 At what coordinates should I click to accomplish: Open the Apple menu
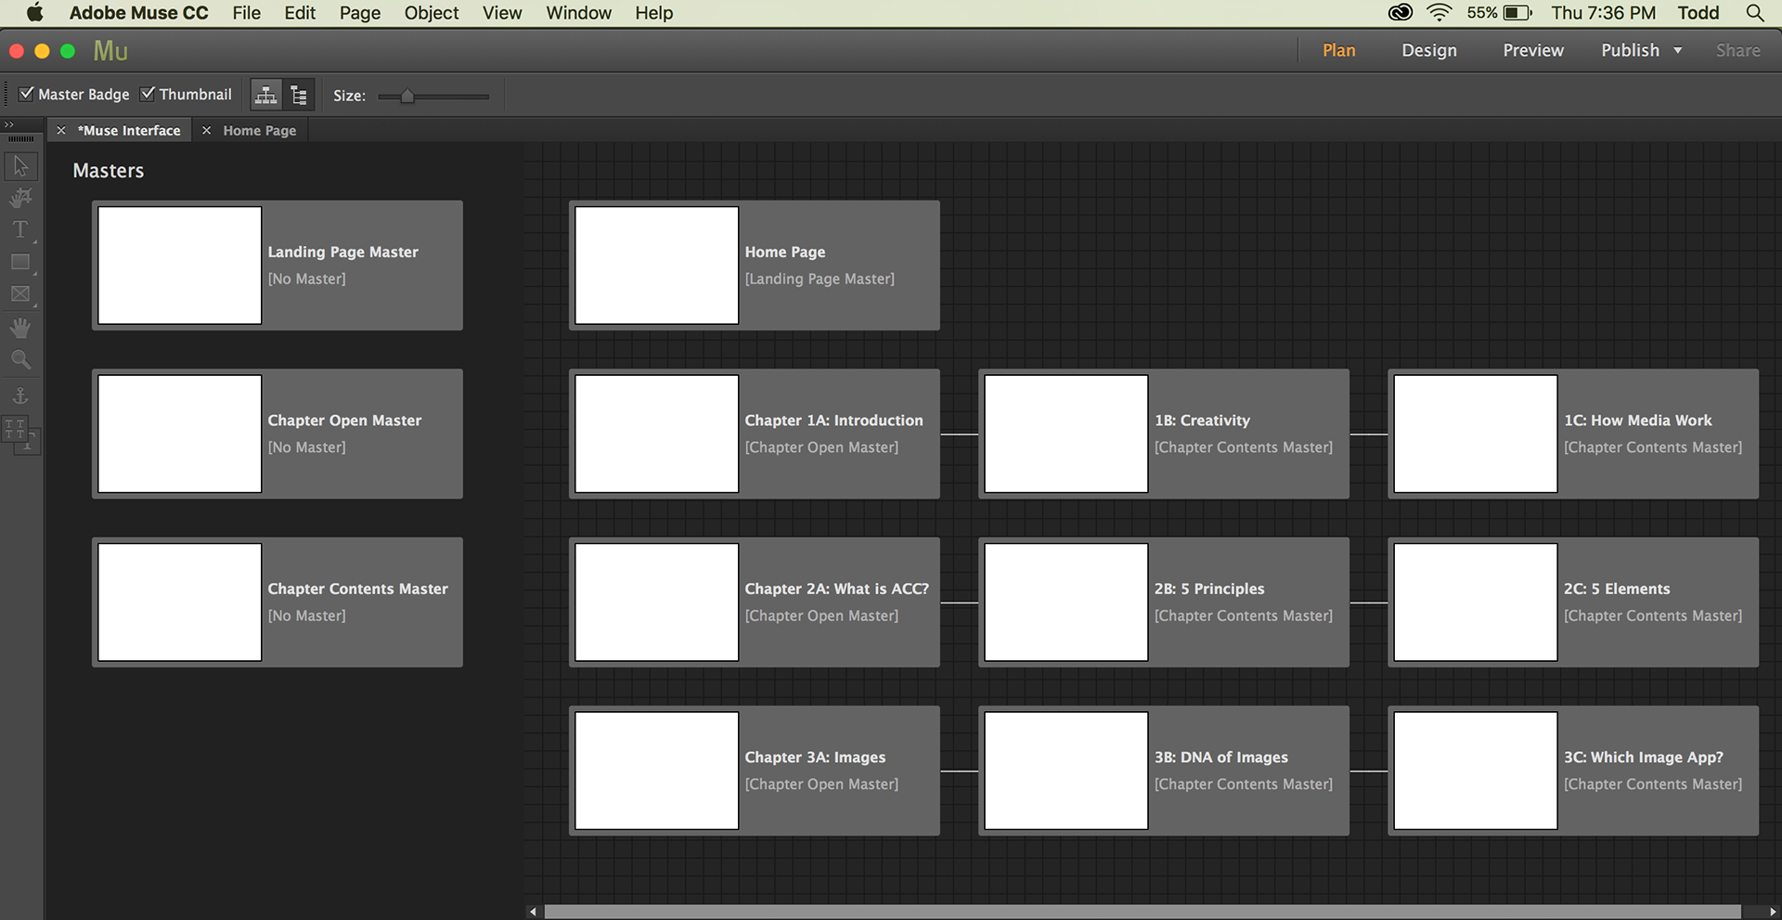point(34,13)
